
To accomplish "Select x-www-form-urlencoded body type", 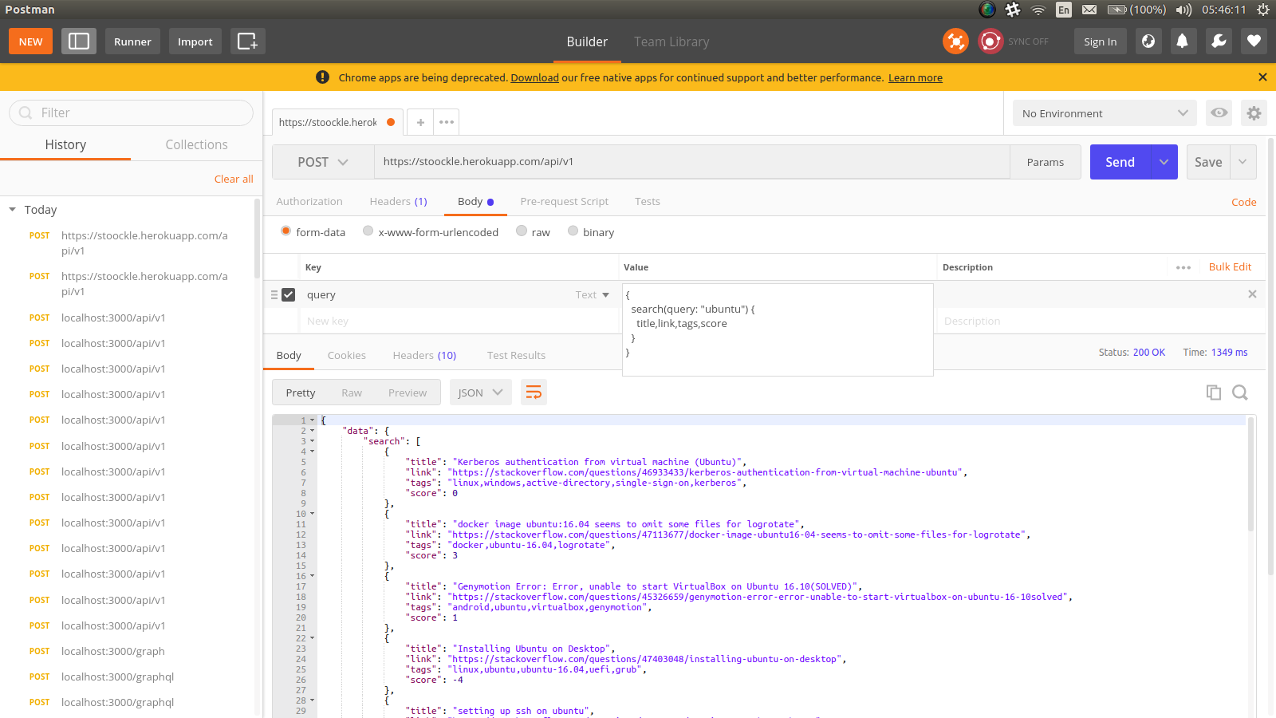I will [x=368, y=231].
